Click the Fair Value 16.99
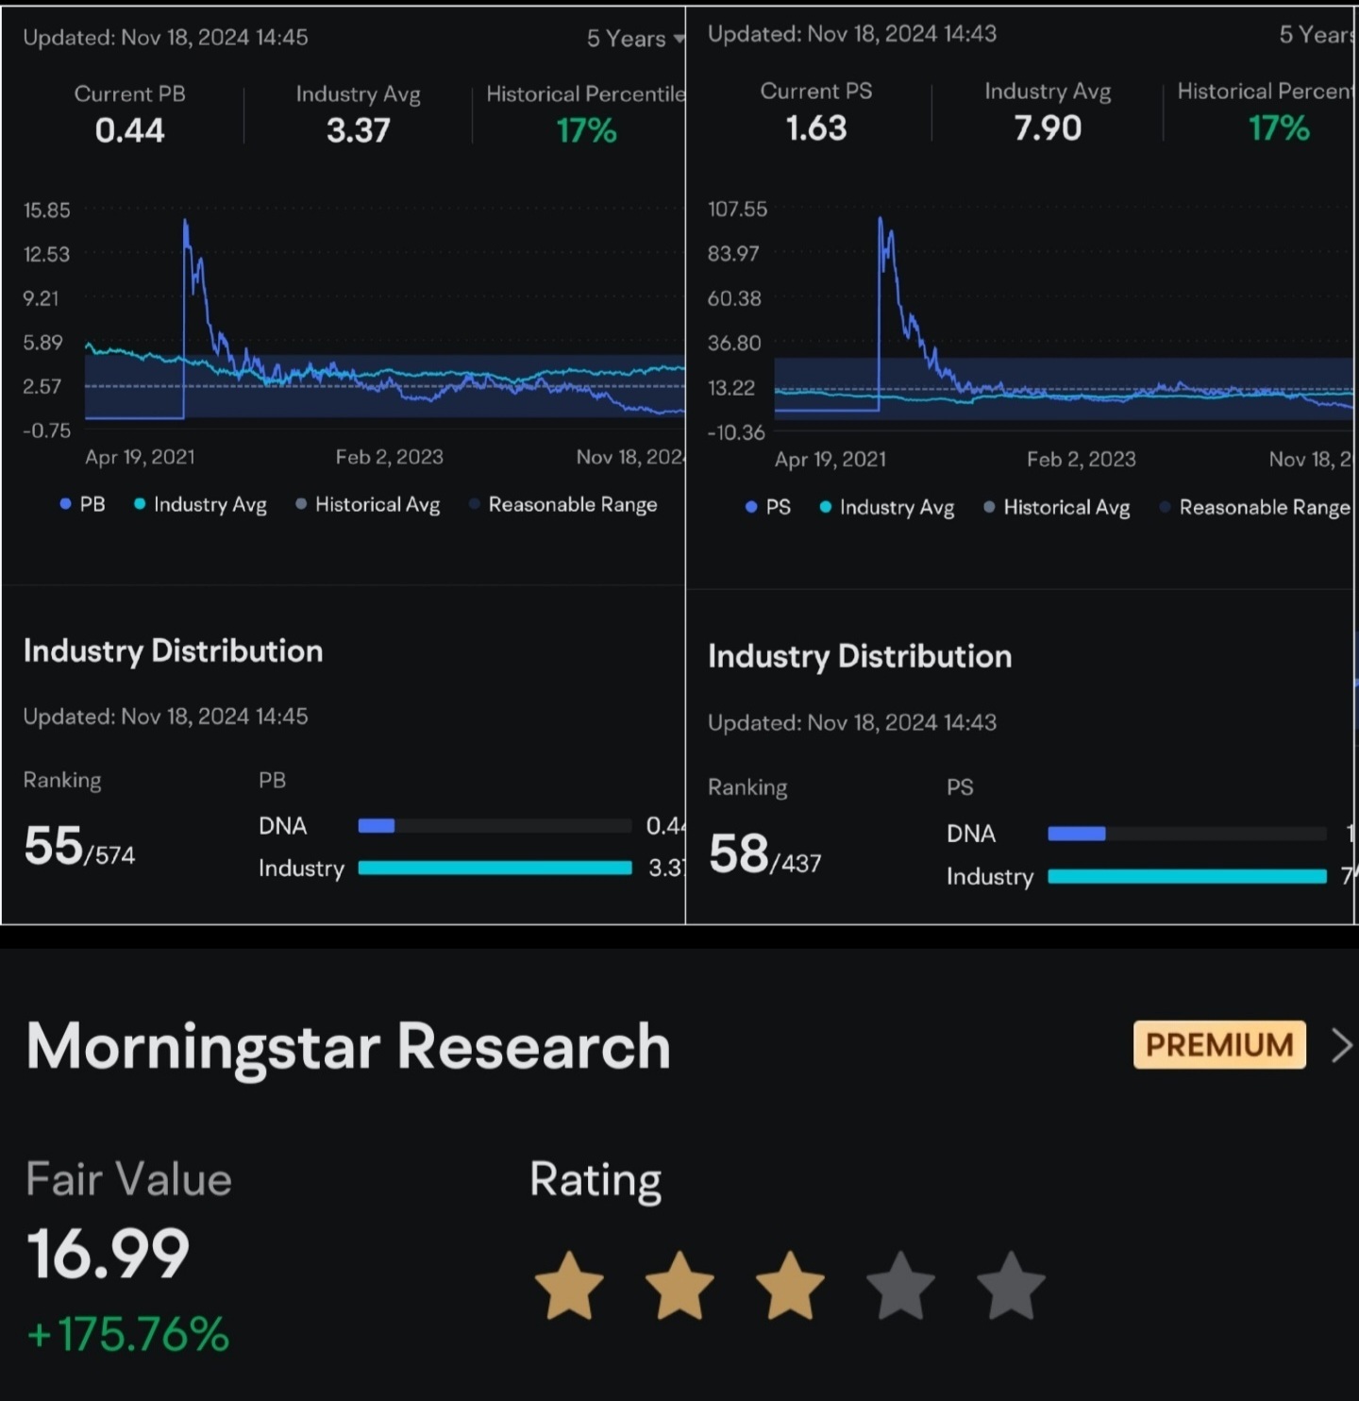The image size is (1359, 1401). [x=108, y=1254]
